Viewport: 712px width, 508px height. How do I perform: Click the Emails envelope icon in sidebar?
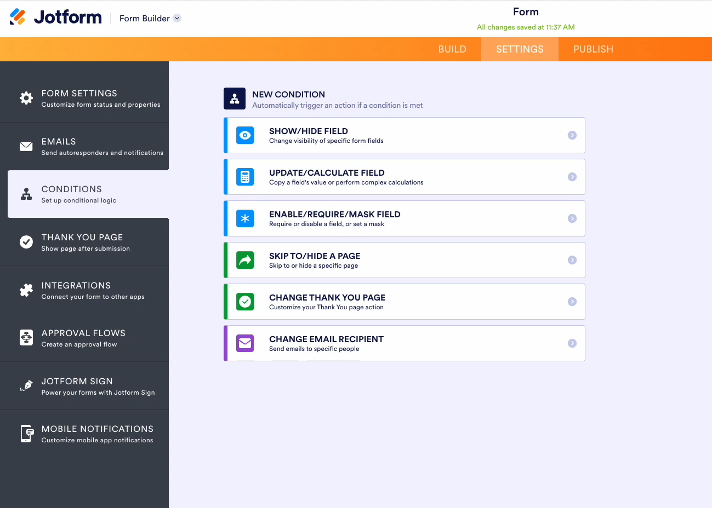[x=26, y=146]
